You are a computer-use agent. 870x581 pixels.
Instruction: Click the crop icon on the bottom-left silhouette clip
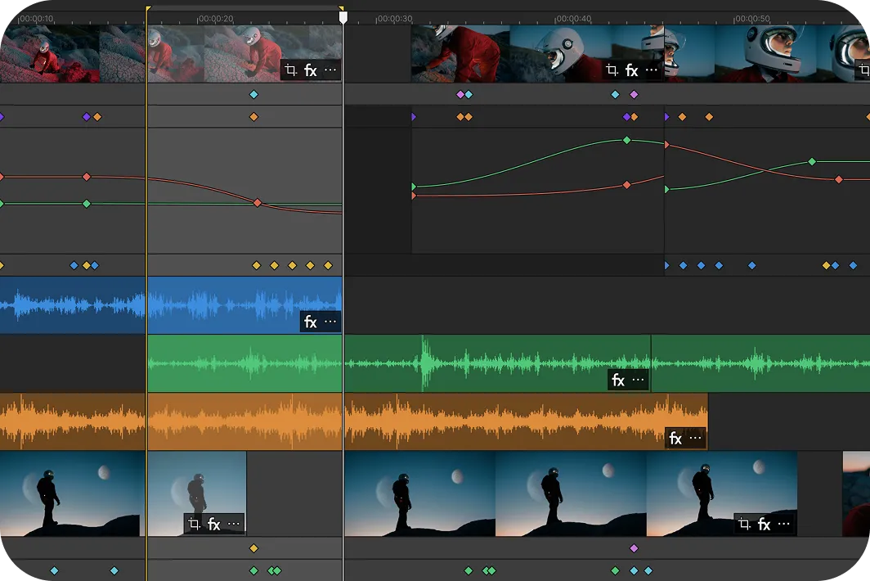coord(195,524)
